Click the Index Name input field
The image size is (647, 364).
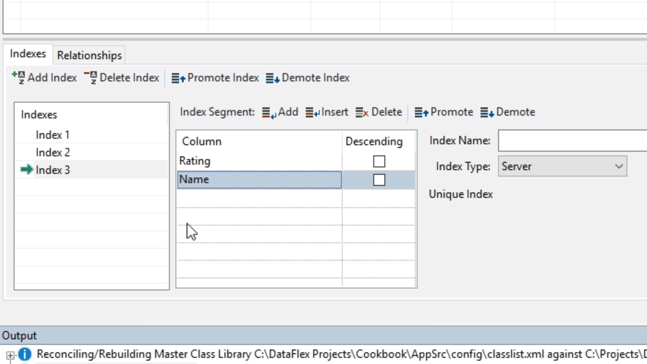click(x=572, y=141)
